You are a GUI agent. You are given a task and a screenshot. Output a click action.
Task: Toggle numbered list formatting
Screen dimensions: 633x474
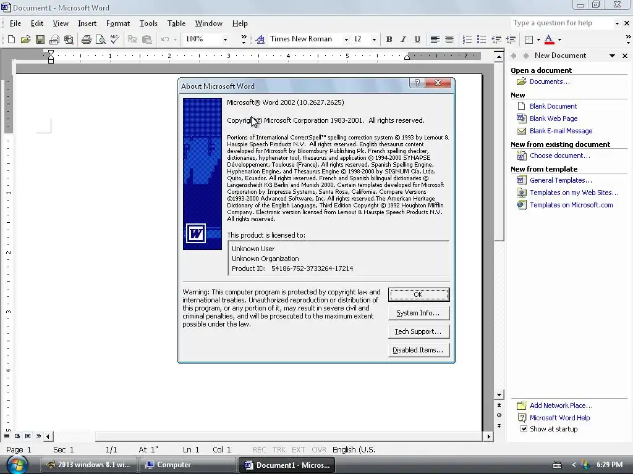click(467, 39)
